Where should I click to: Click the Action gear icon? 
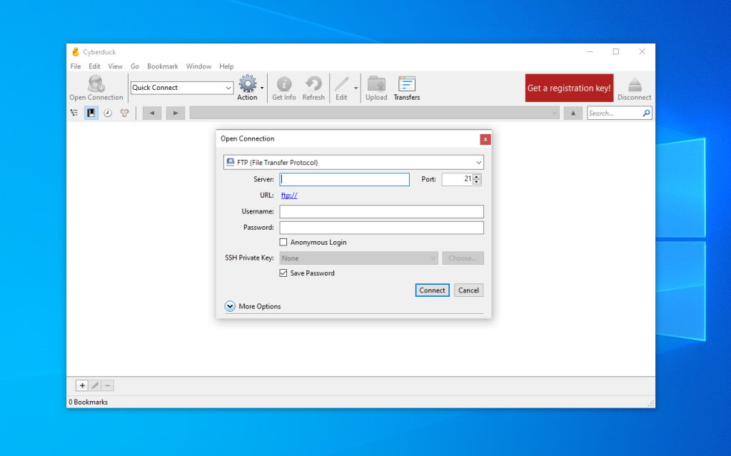click(x=247, y=84)
